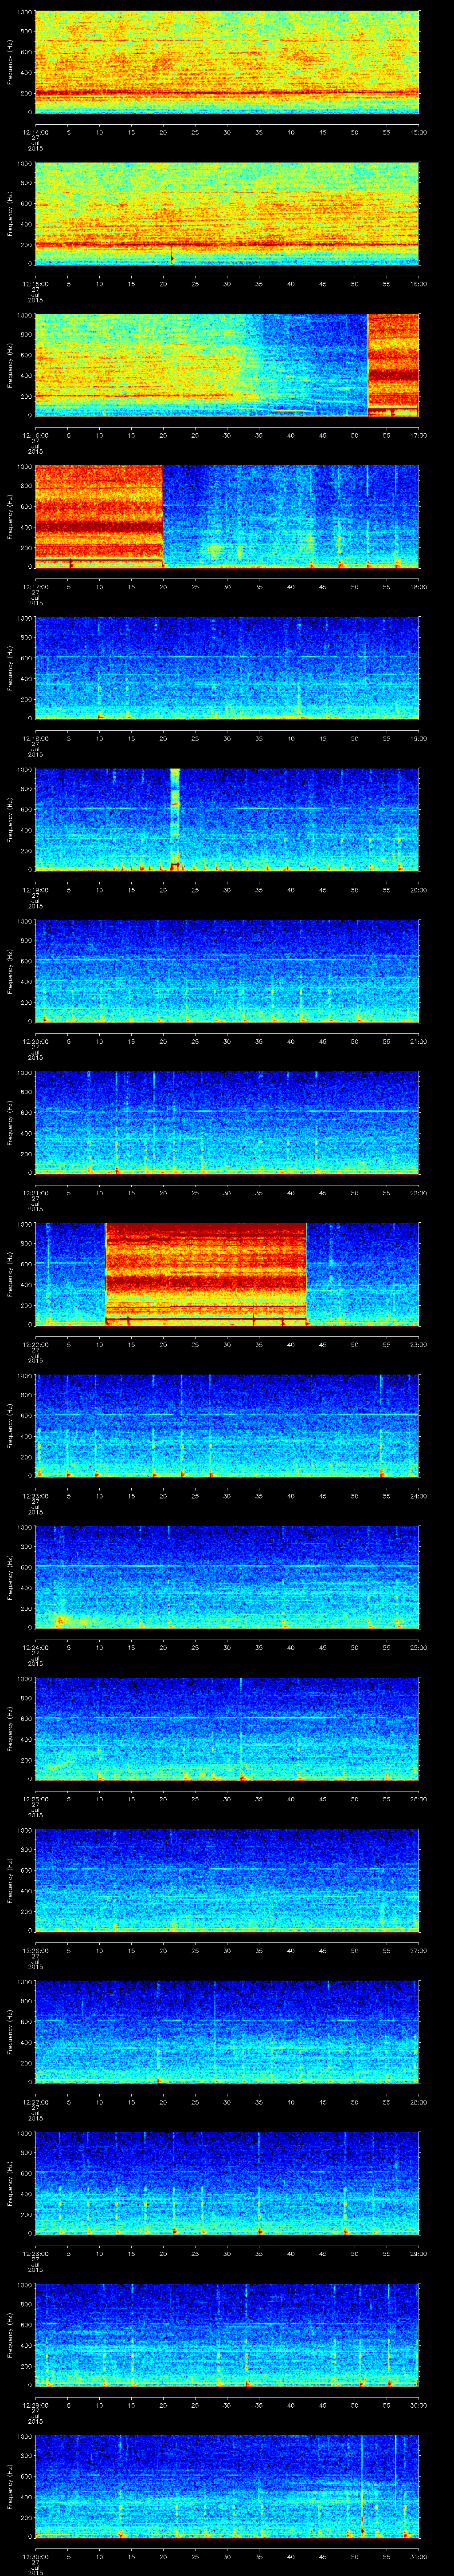Select the spectrogram panel starting at 12:23:00
This screenshot has height=2576, width=454.
tap(227, 1426)
